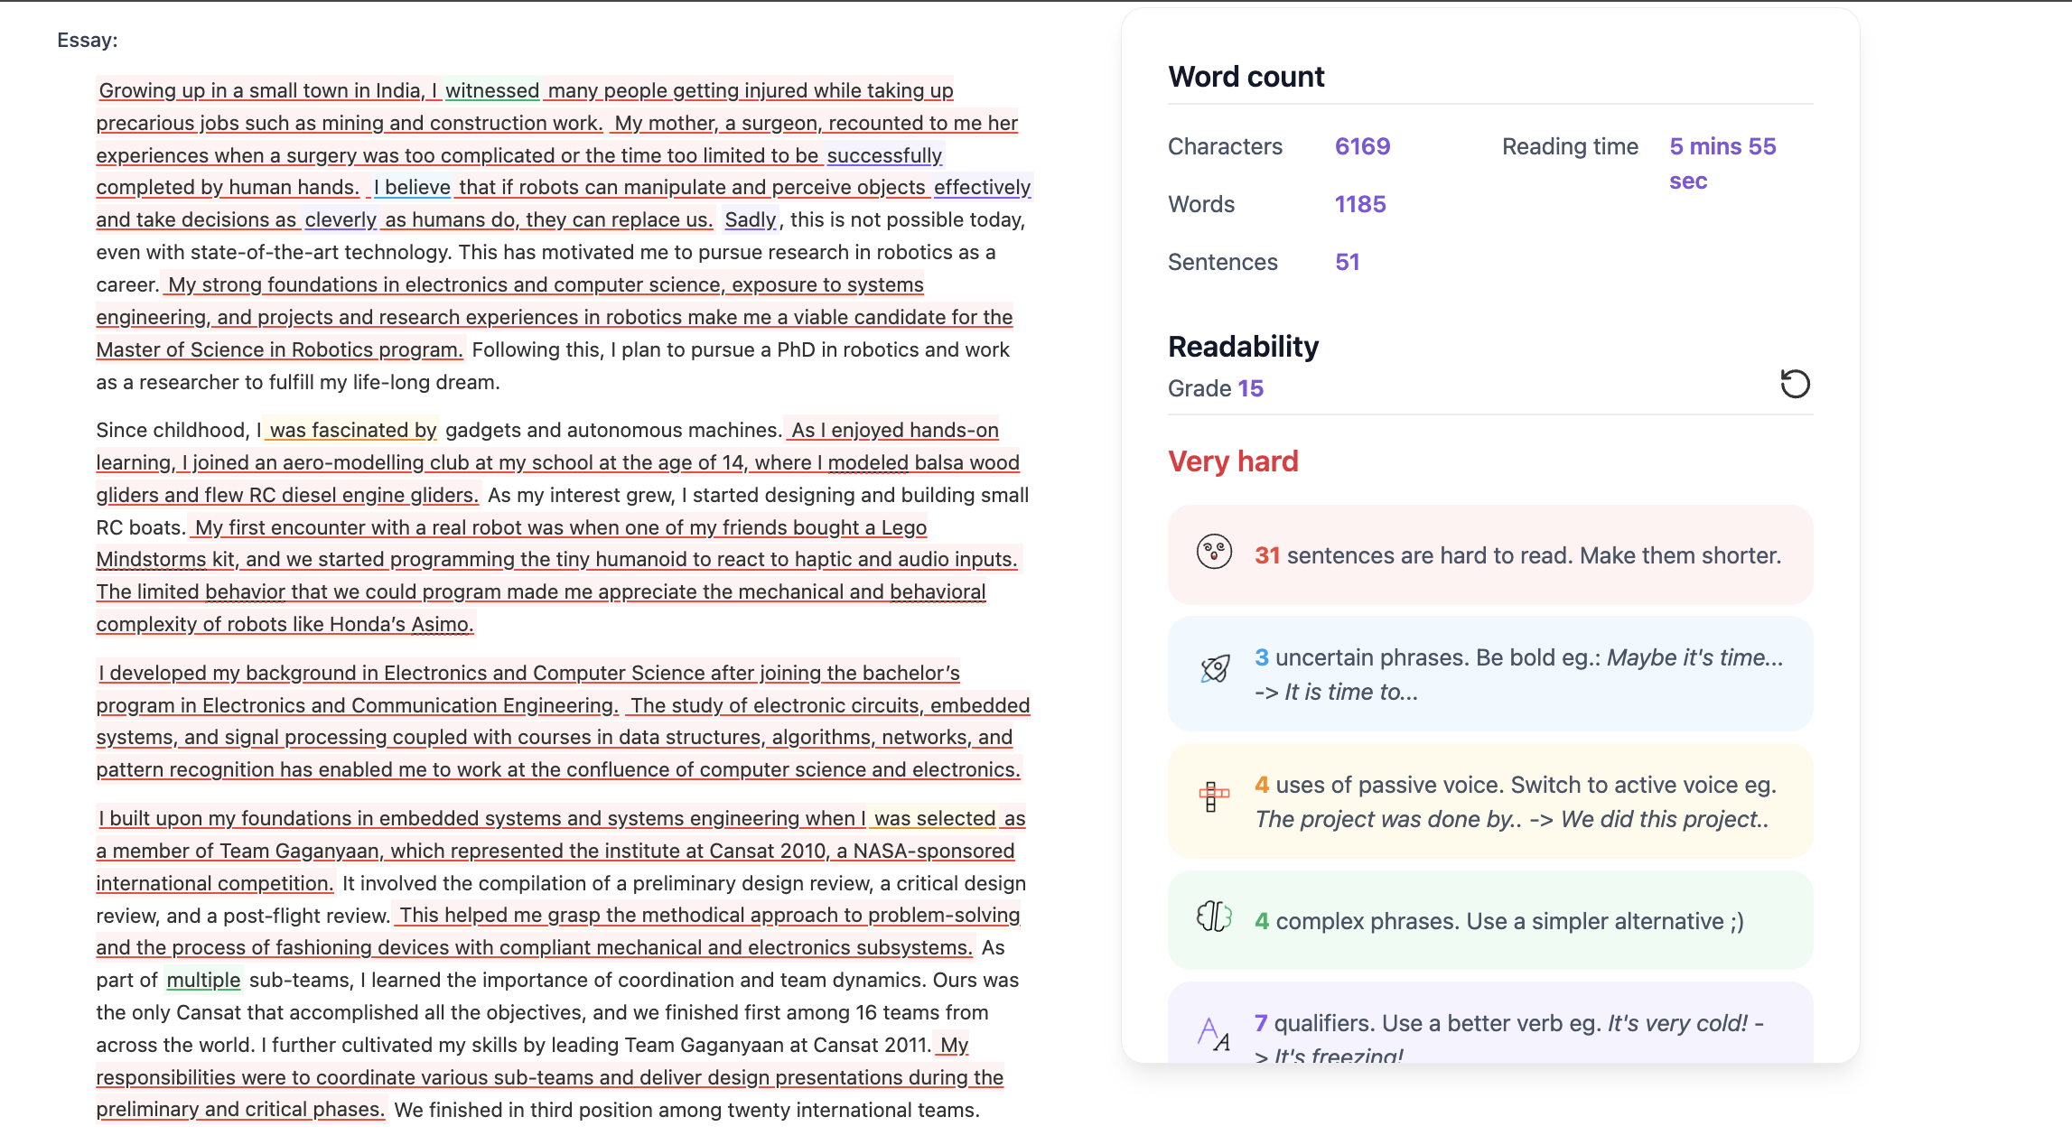2072x1145 pixels.
Task: Click the blue highlighted phrase 'I believe'
Action: [x=412, y=187]
